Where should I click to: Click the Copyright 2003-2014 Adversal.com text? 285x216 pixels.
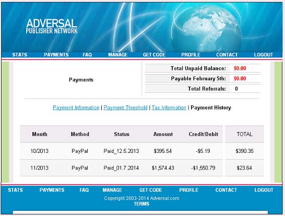(141, 198)
